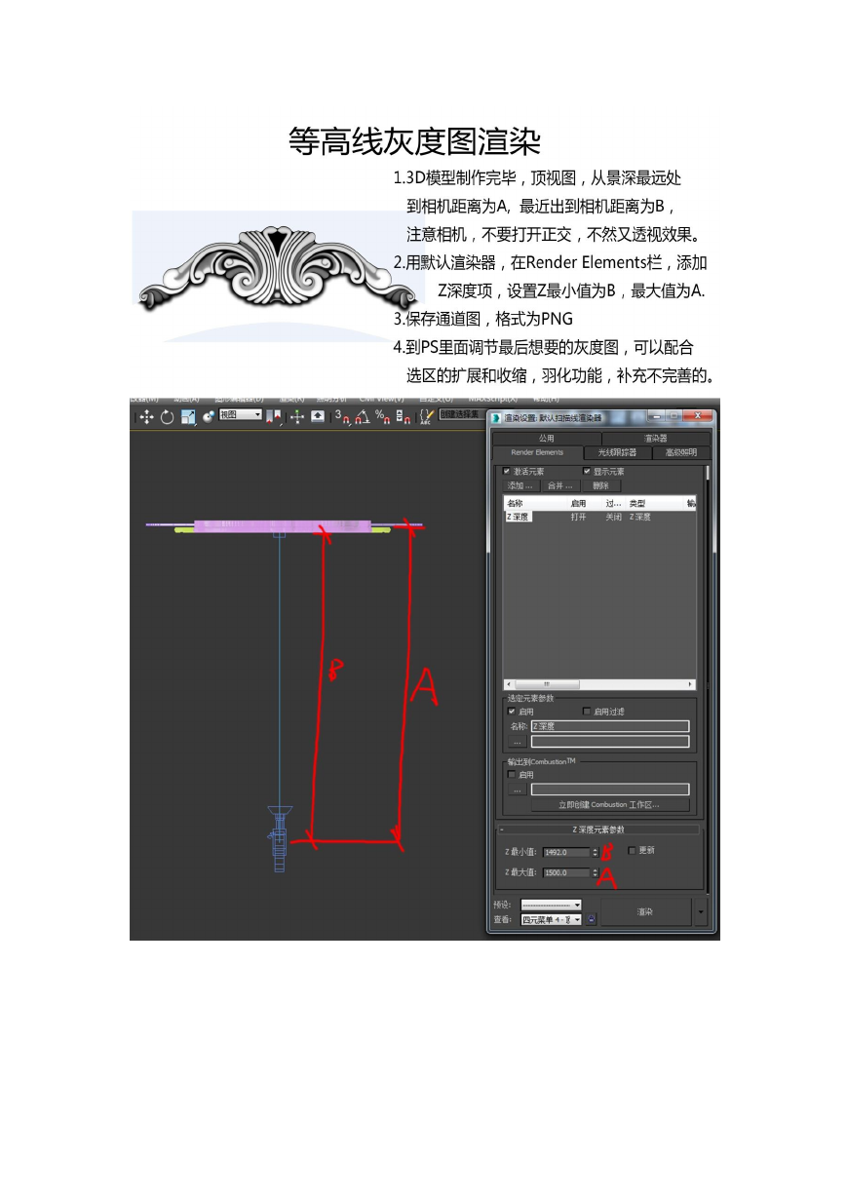Click the 添加 button
The width and height of the screenshot is (847, 1197).
(521, 485)
